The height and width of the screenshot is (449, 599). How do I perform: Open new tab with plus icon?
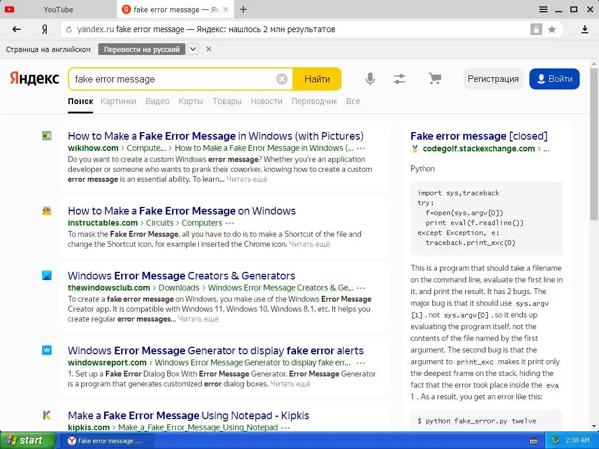click(243, 9)
